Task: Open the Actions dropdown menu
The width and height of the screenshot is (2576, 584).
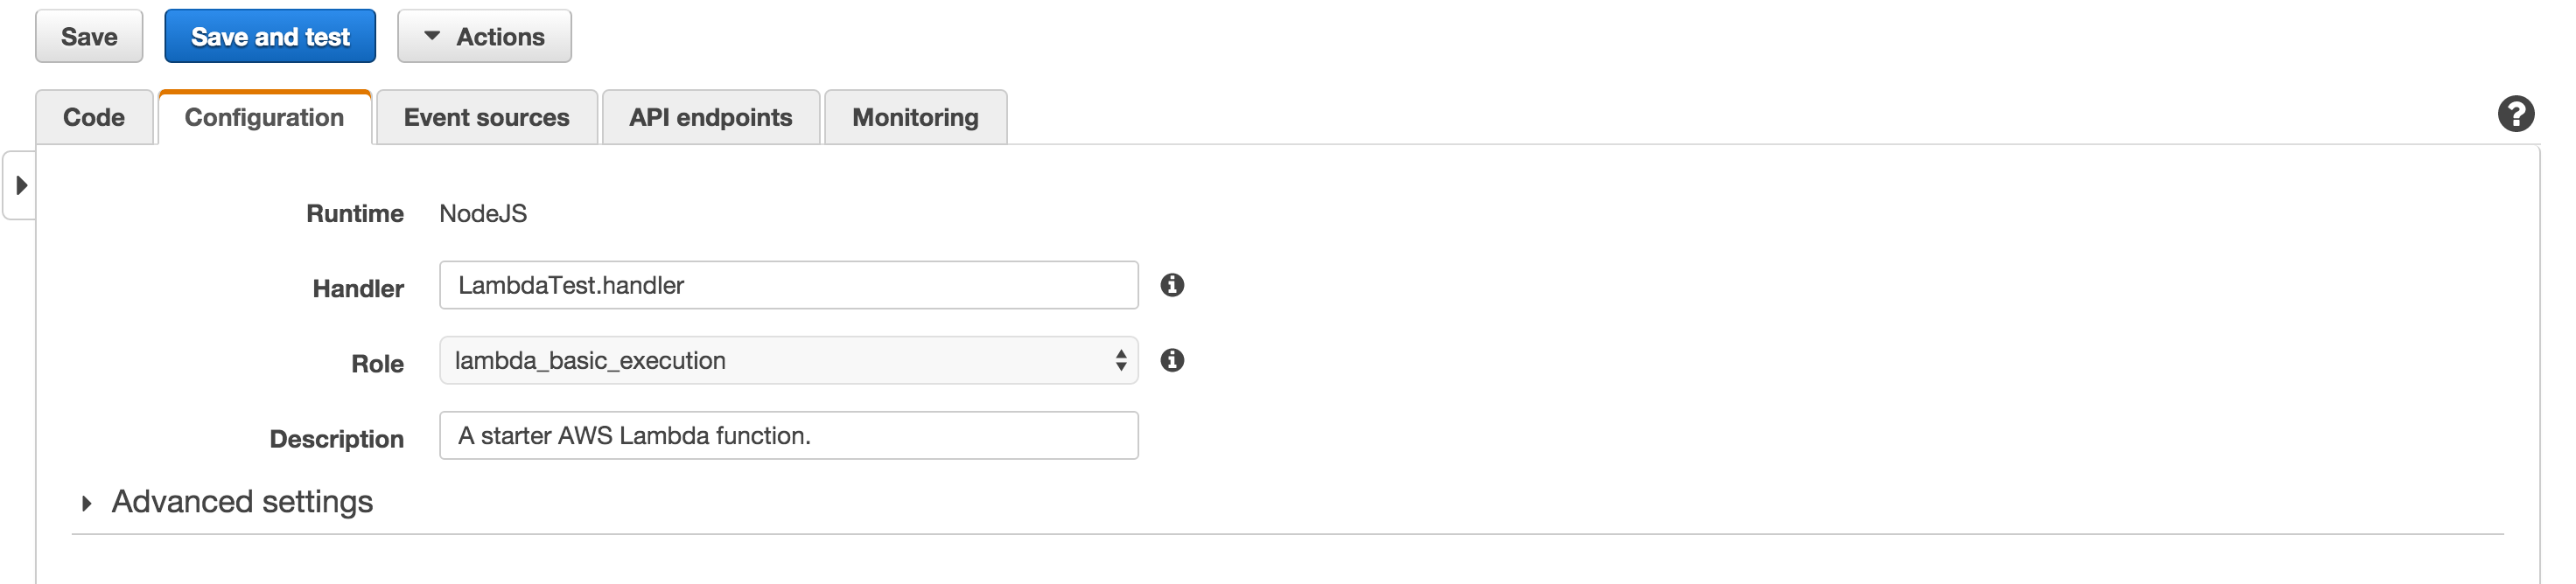Action: pos(484,37)
